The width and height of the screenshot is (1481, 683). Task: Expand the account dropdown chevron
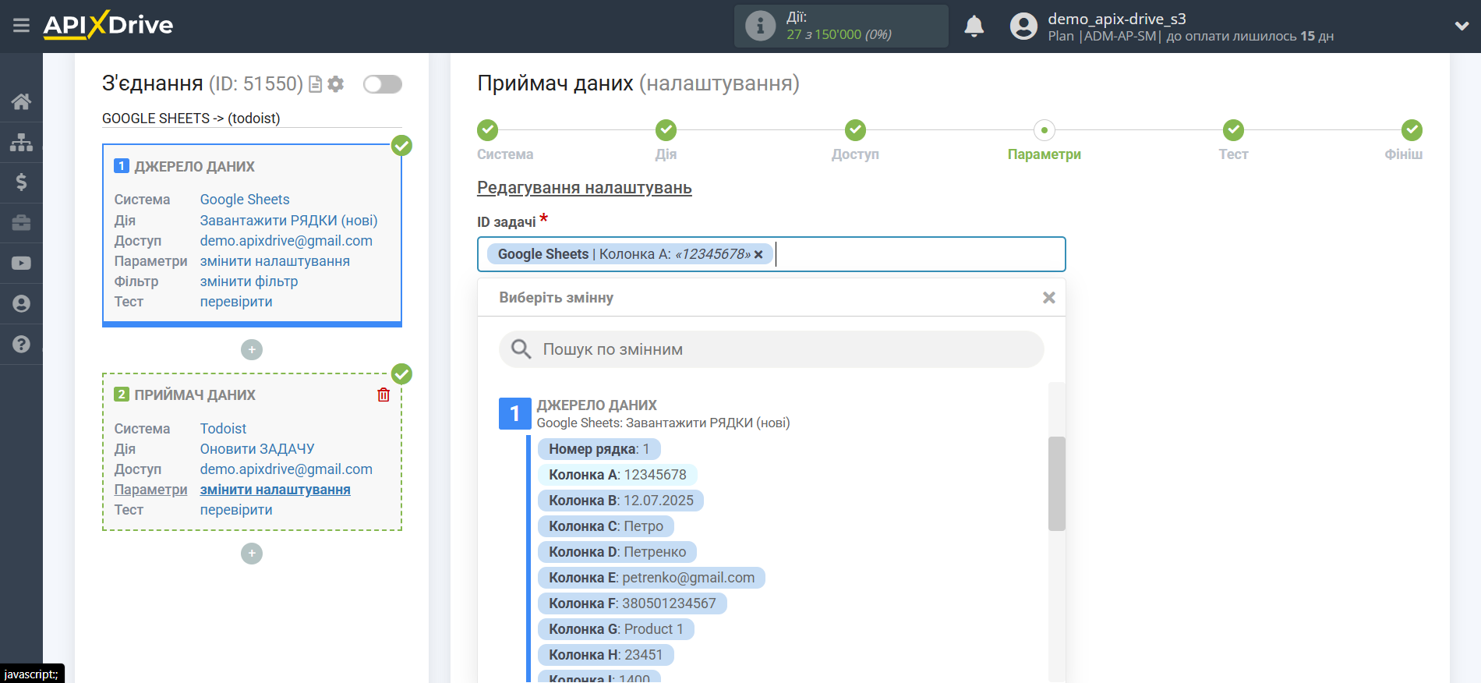pos(1462,26)
